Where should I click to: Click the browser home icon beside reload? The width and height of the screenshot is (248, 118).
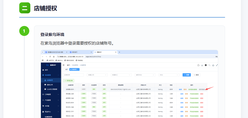(x=54, y=57)
